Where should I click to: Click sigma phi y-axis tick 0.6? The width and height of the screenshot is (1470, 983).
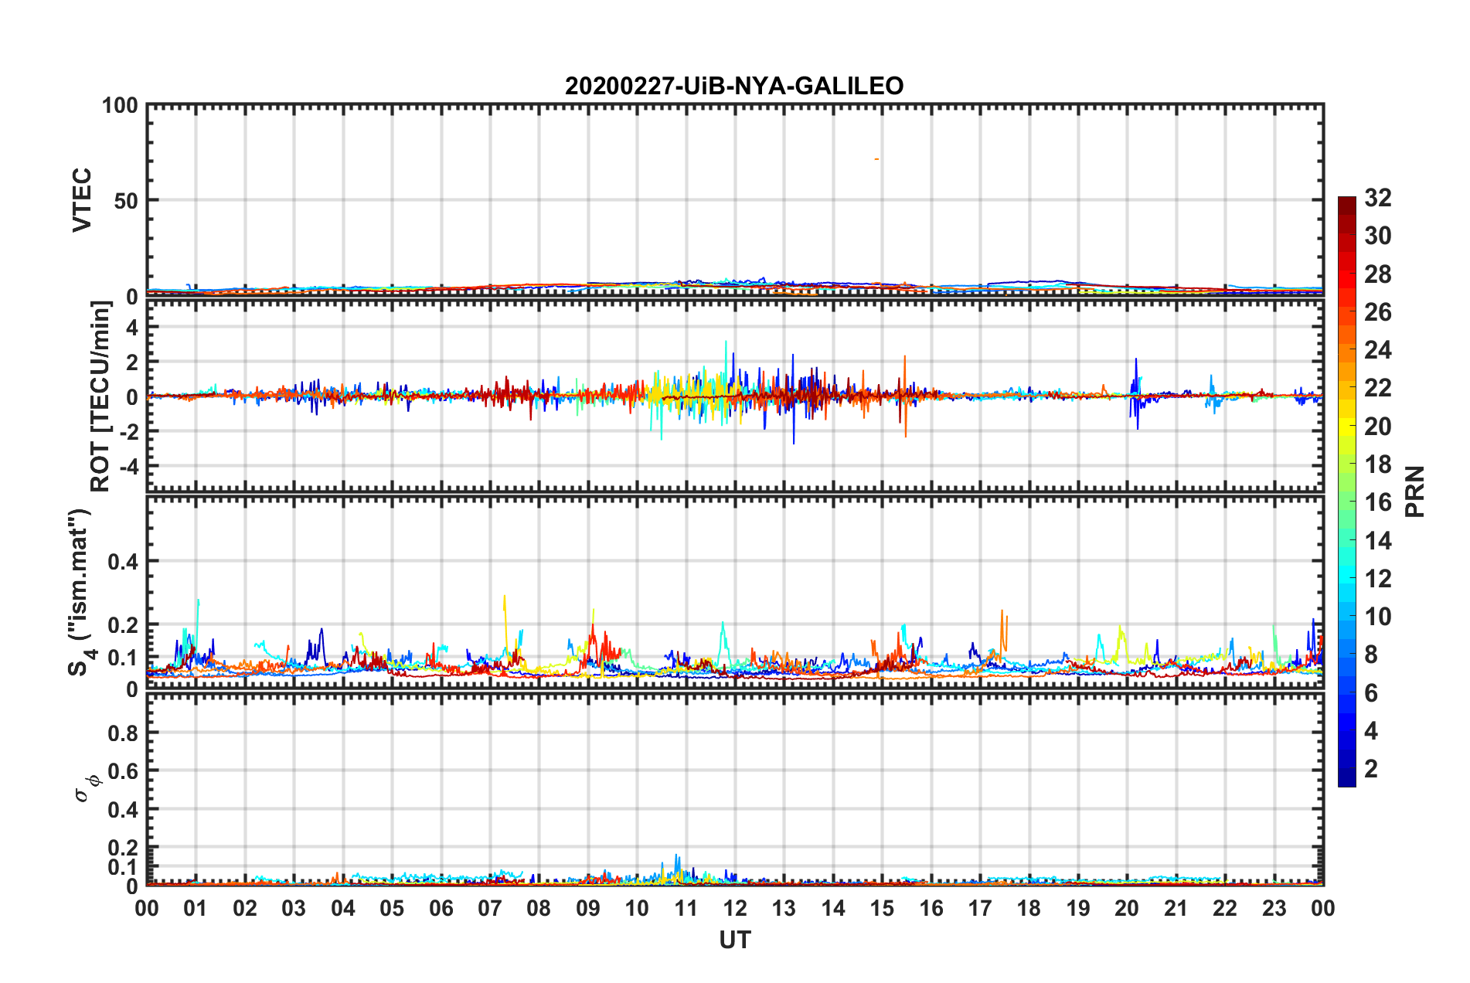coord(124,771)
